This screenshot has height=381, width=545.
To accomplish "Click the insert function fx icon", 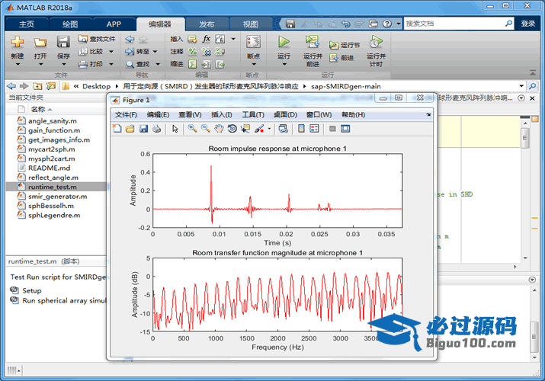I will (x=207, y=39).
